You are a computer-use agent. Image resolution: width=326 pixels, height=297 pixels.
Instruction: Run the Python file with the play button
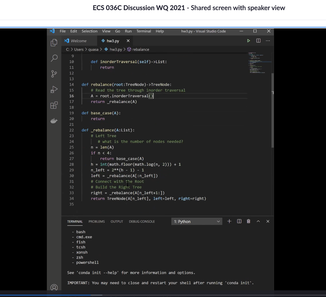click(249, 41)
